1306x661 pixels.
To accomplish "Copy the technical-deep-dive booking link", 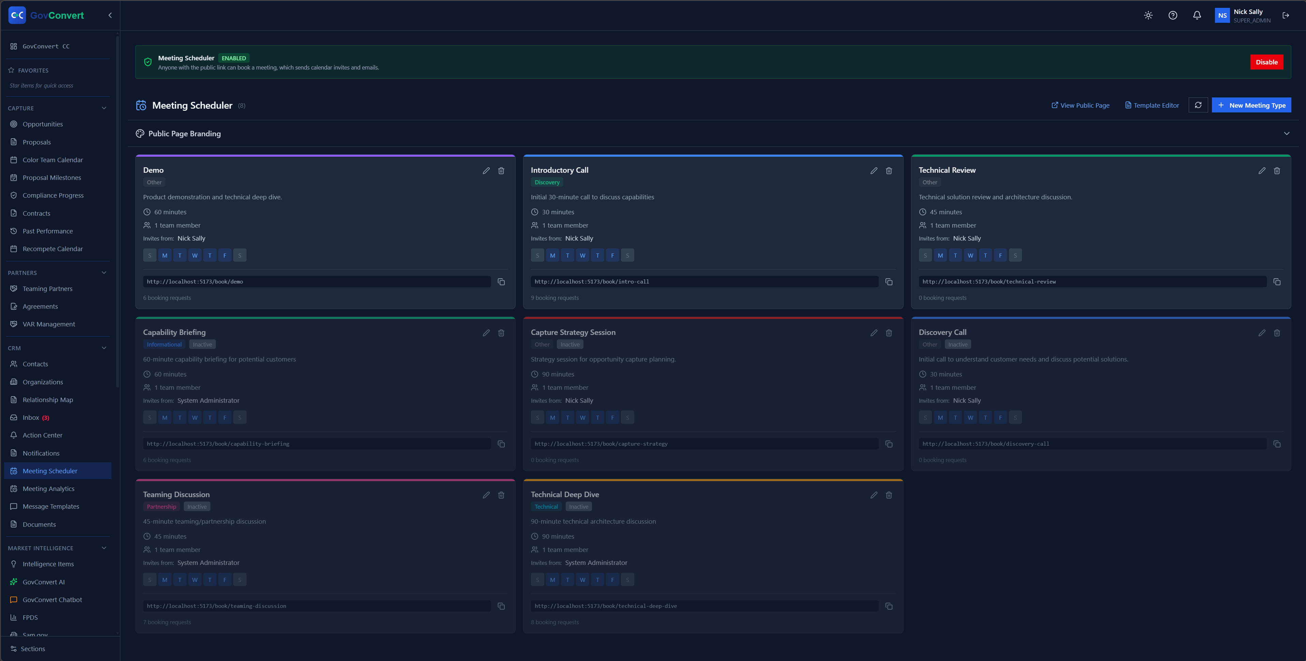I will (x=889, y=606).
